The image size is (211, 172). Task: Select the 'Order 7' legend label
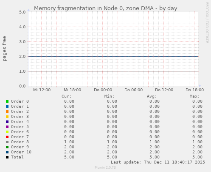tap(20, 137)
